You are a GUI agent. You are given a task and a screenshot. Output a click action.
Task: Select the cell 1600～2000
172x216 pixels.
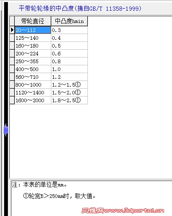tap(33, 100)
